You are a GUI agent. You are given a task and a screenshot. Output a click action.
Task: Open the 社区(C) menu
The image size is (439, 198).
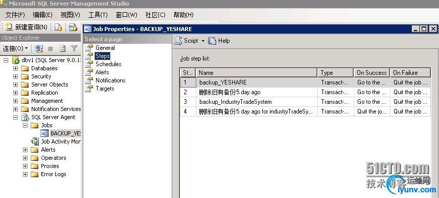155,15
